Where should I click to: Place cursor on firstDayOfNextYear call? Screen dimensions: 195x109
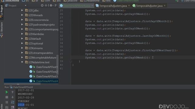[x=157, y=50]
